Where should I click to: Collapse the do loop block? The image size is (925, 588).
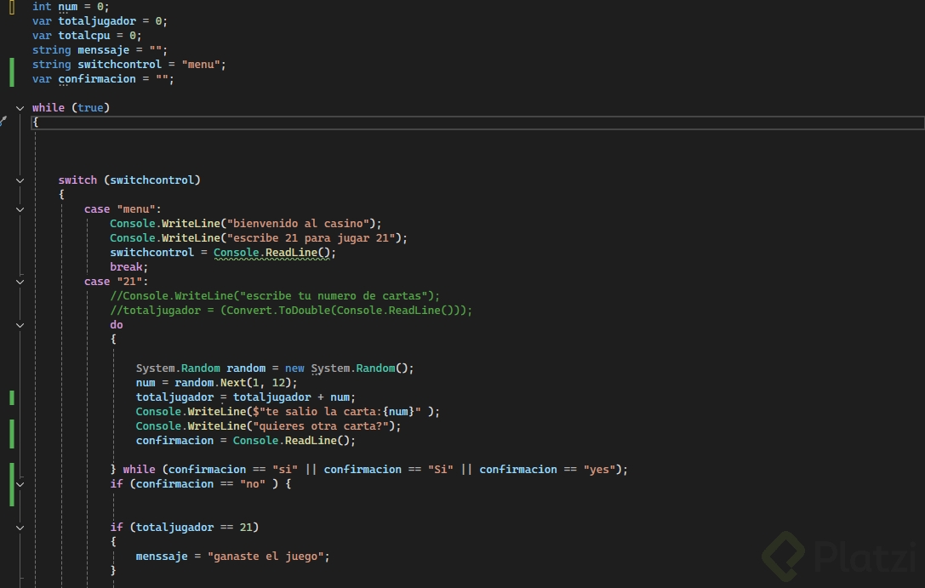20,325
